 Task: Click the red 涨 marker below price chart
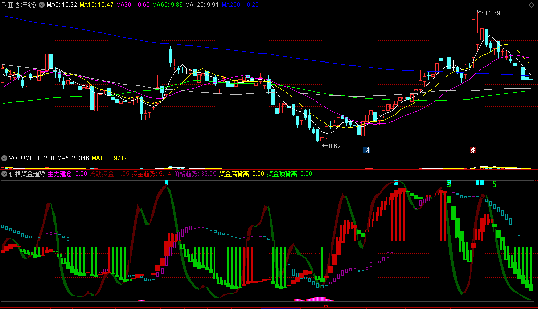point(473,150)
